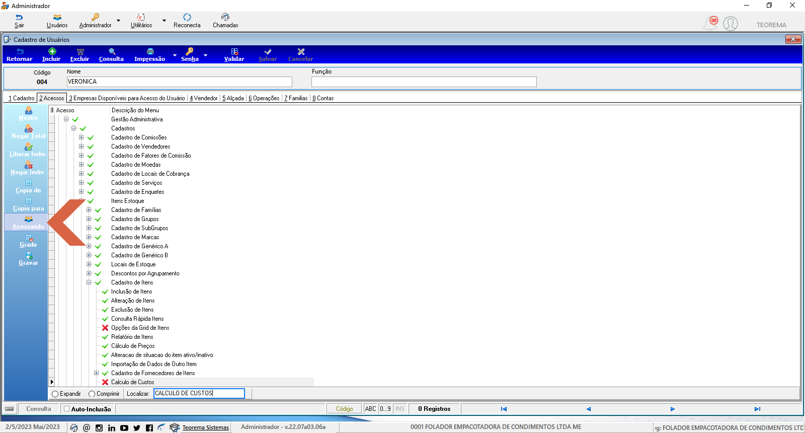Viewport: 805px width, 433px height.
Task: Open the Utilitários dropdown arrow
Action: (x=164, y=21)
